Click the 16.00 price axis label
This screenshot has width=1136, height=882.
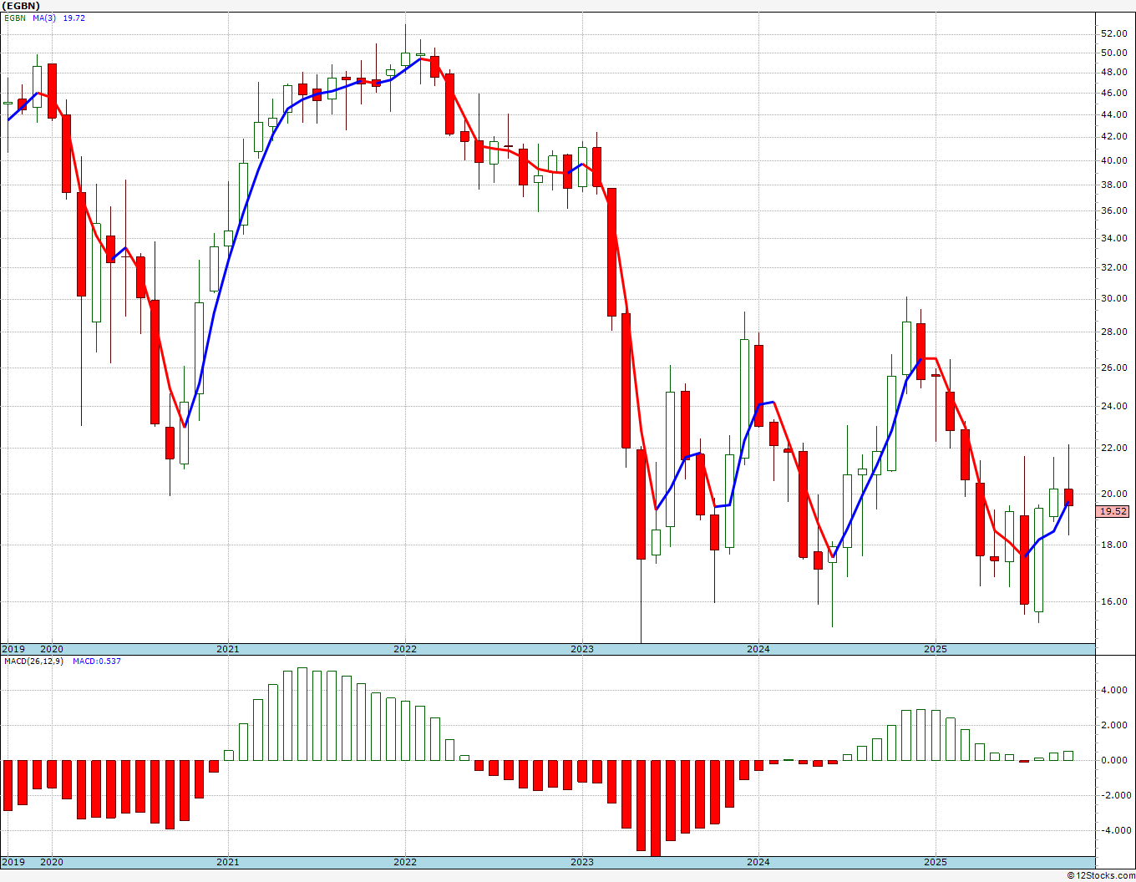coord(1114,601)
